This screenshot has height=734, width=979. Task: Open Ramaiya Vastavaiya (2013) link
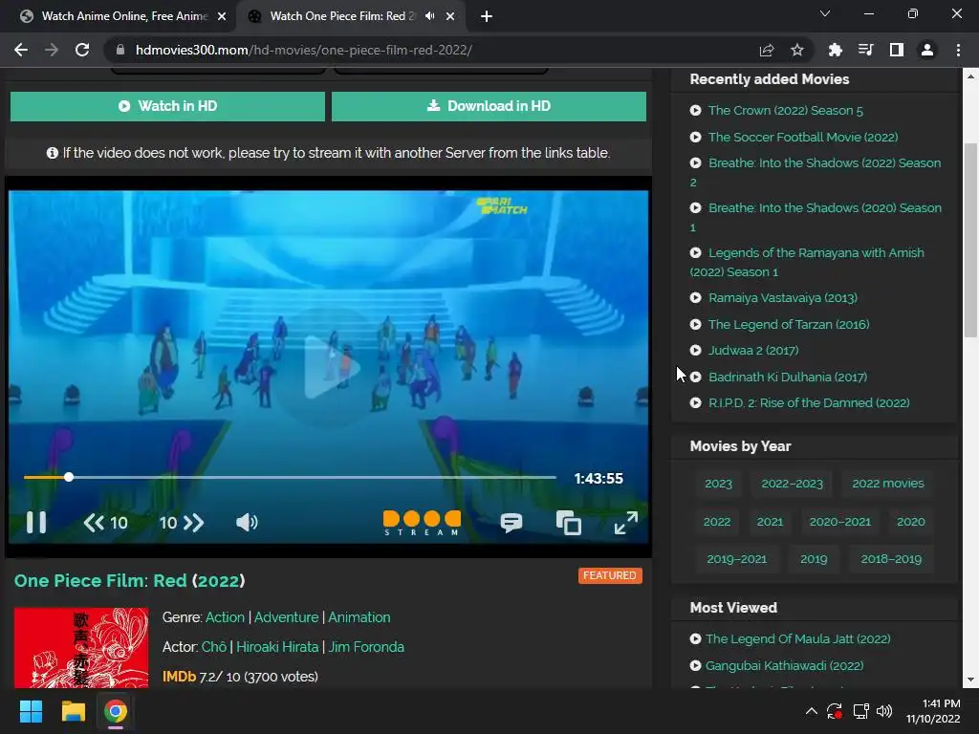pyautogui.click(x=783, y=298)
